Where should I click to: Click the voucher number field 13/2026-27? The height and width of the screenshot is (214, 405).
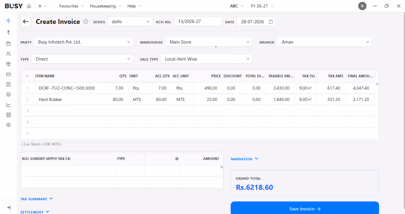[x=198, y=21]
